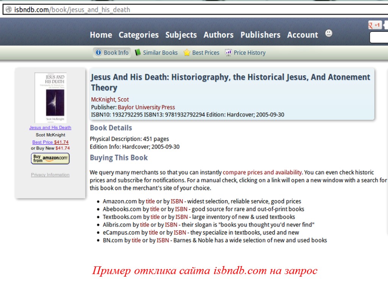Click the Buying This Book heading
Image resolution: width=388 pixels, height=291 pixels.
119,158
